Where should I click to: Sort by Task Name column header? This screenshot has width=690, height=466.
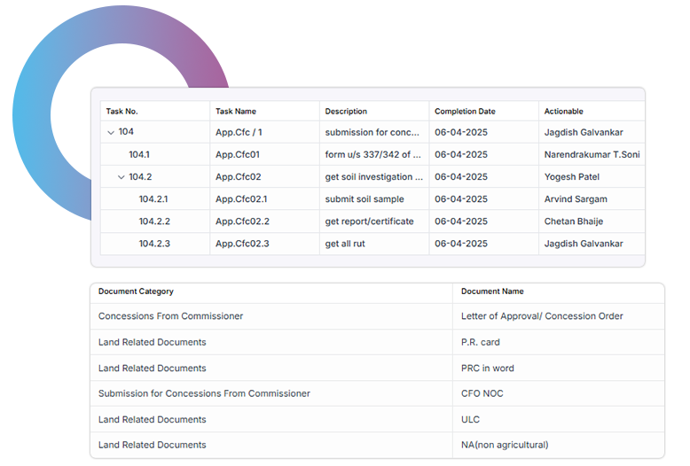(236, 112)
